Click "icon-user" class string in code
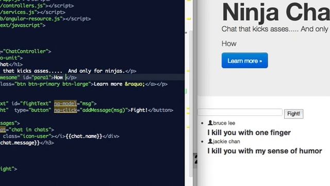Screen dimensions: 330x186 coord(36,136)
